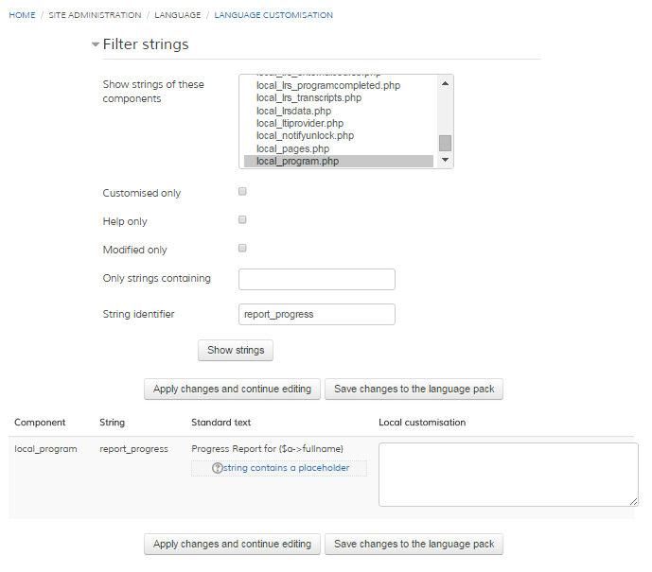Click the help icon beside placeholder notice
This screenshot has height=572, width=652.
[x=217, y=468]
